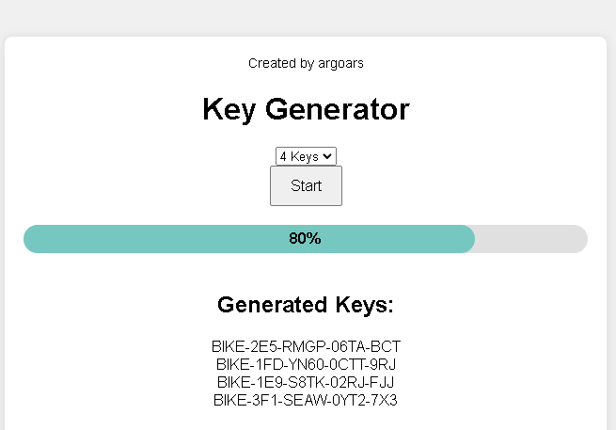Select key BIKE-1E9-S8TK-02RJ-FJJ

click(306, 382)
